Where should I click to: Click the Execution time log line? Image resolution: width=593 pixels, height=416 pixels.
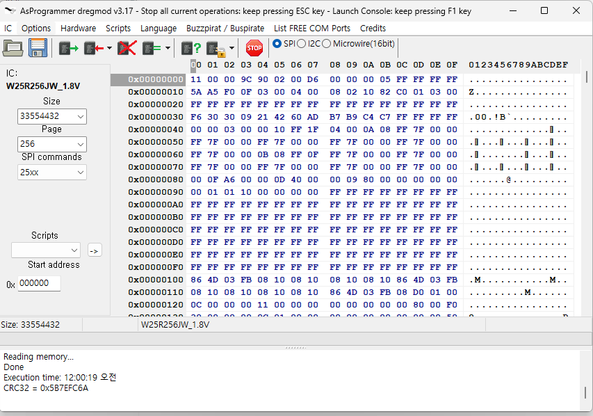click(x=60, y=377)
